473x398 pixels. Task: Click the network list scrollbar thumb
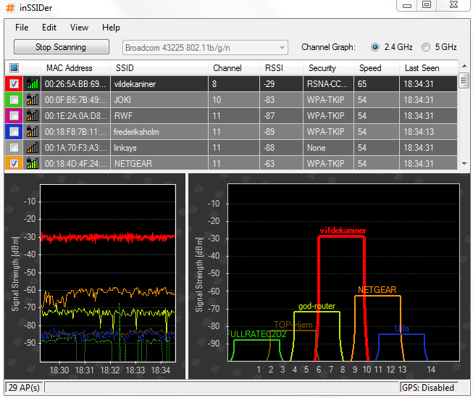[464, 80]
